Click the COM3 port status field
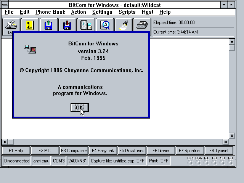The image size is (244, 183). pos(59,161)
